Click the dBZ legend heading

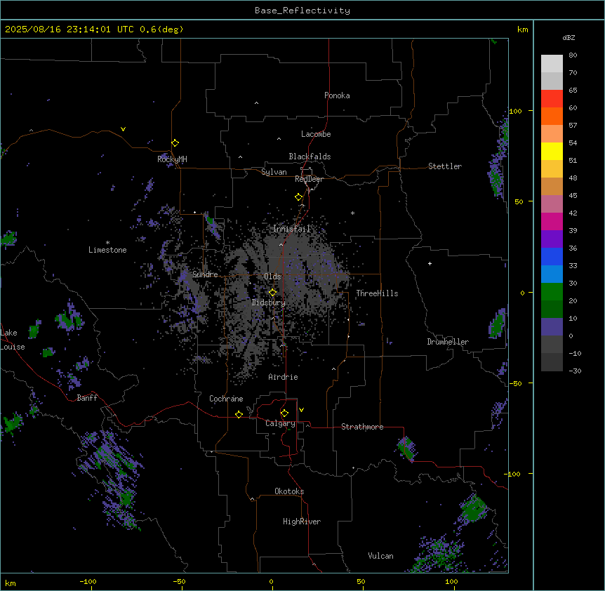tap(569, 37)
